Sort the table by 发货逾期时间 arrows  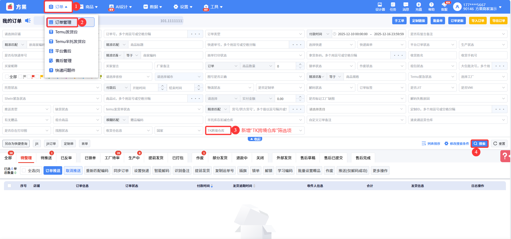coord(254,186)
